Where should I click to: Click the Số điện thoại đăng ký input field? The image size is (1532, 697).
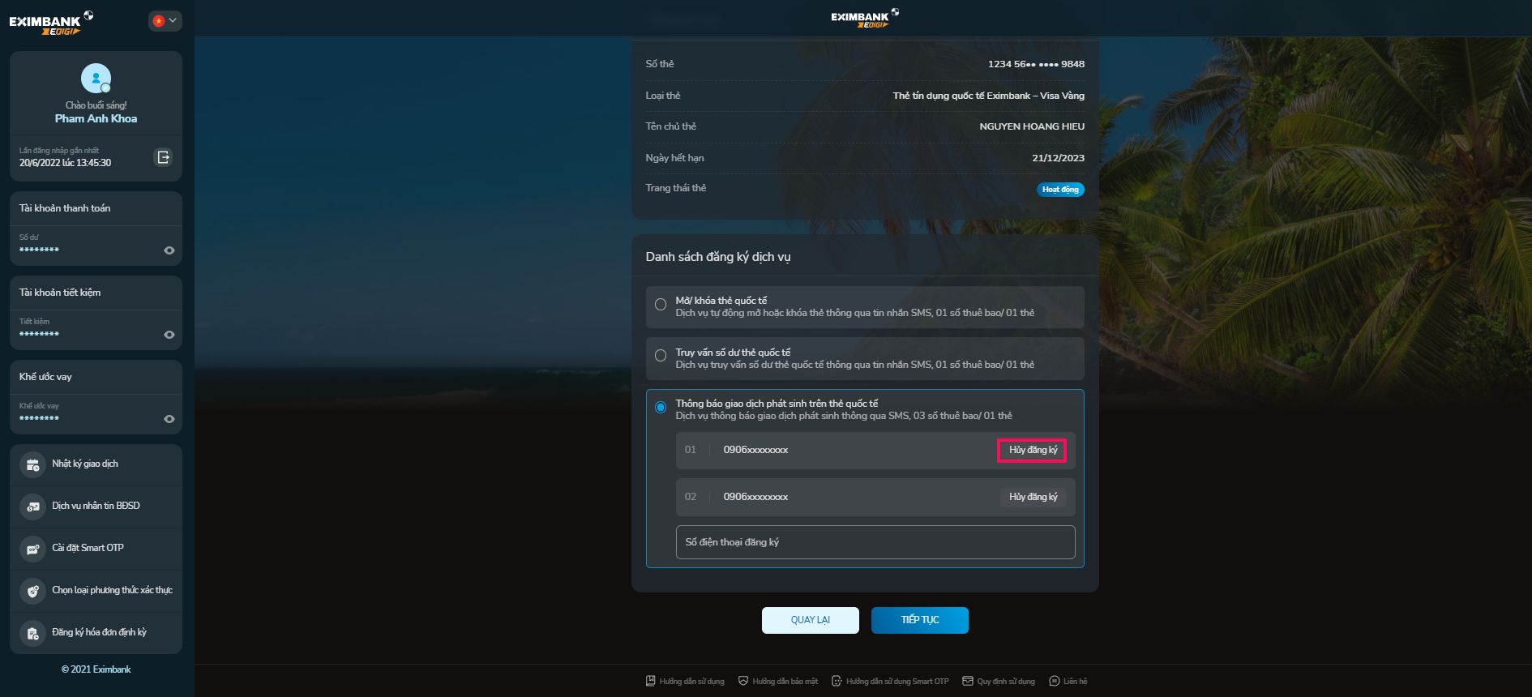click(875, 542)
